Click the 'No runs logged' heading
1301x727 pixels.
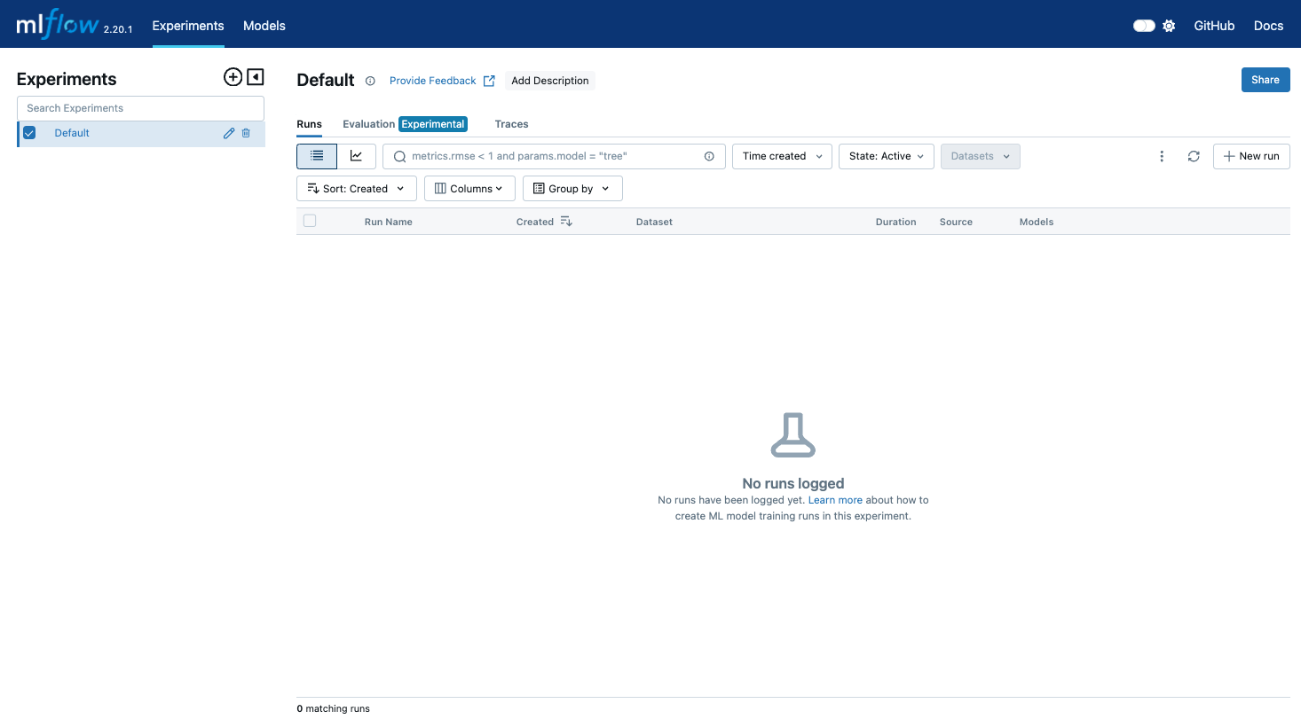point(793,483)
